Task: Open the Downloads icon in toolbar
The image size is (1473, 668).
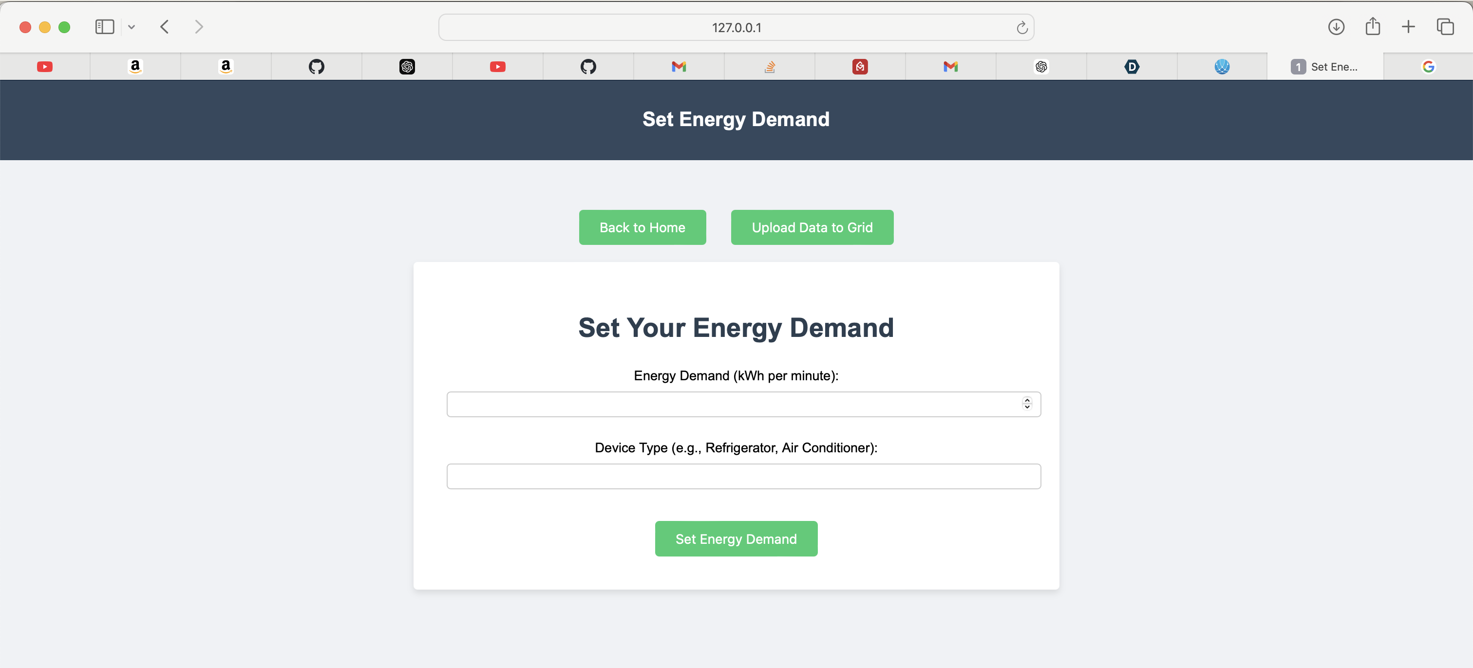Action: tap(1336, 27)
